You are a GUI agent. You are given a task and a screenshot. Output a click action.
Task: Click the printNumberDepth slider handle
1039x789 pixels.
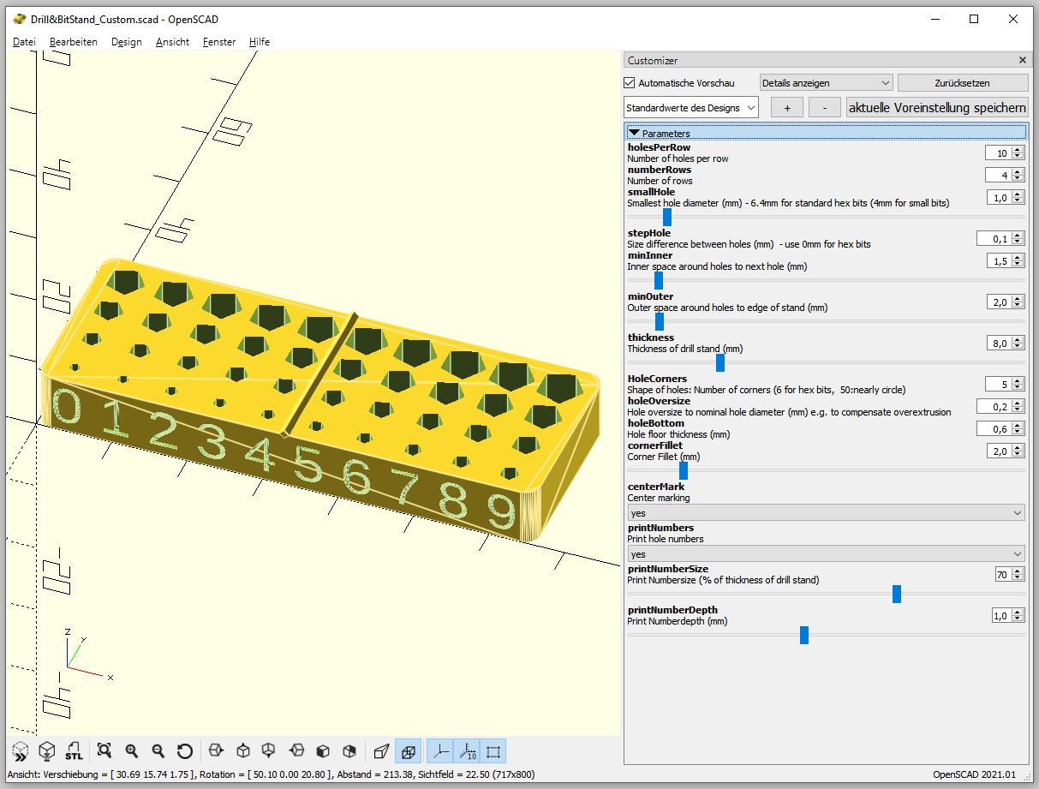click(x=804, y=635)
